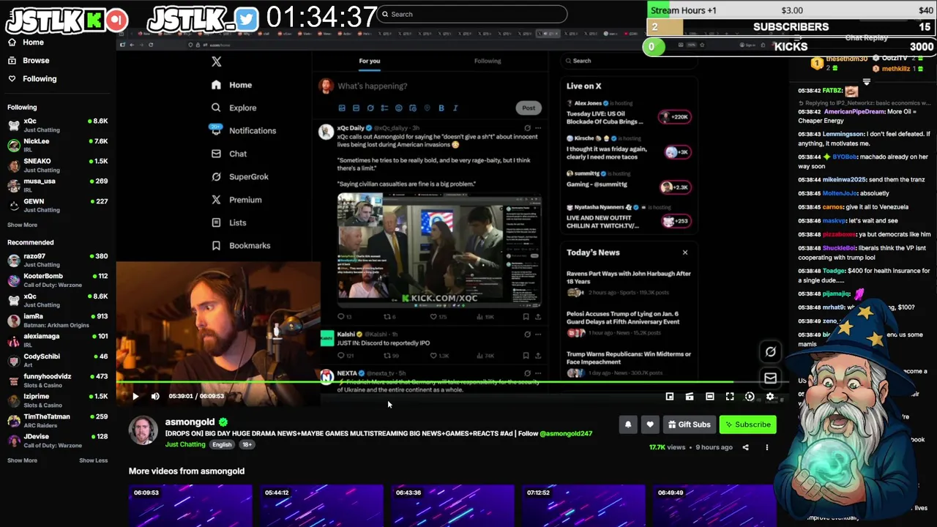Toggle follow heart for asmongold
The height and width of the screenshot is (527, 937).
coord(650,425)
